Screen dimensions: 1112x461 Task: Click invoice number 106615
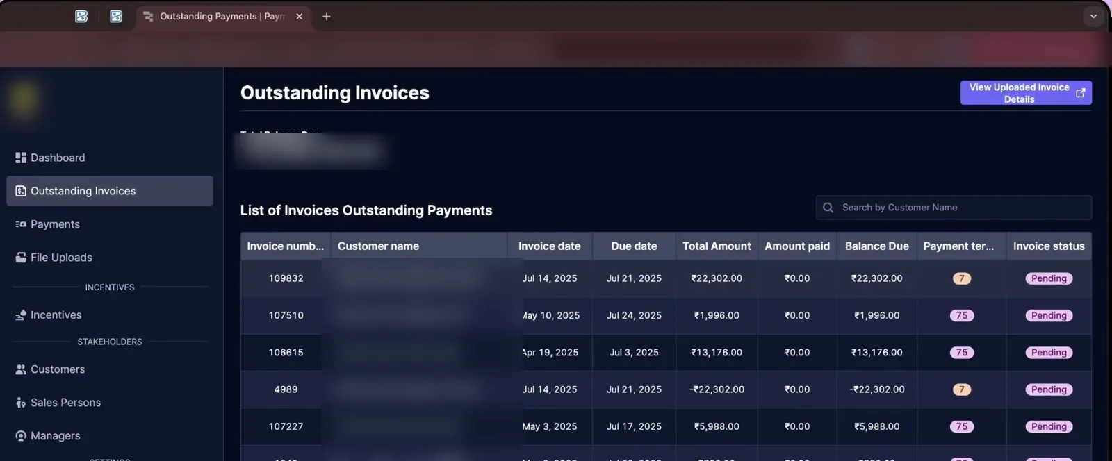(x=286, y=353)
